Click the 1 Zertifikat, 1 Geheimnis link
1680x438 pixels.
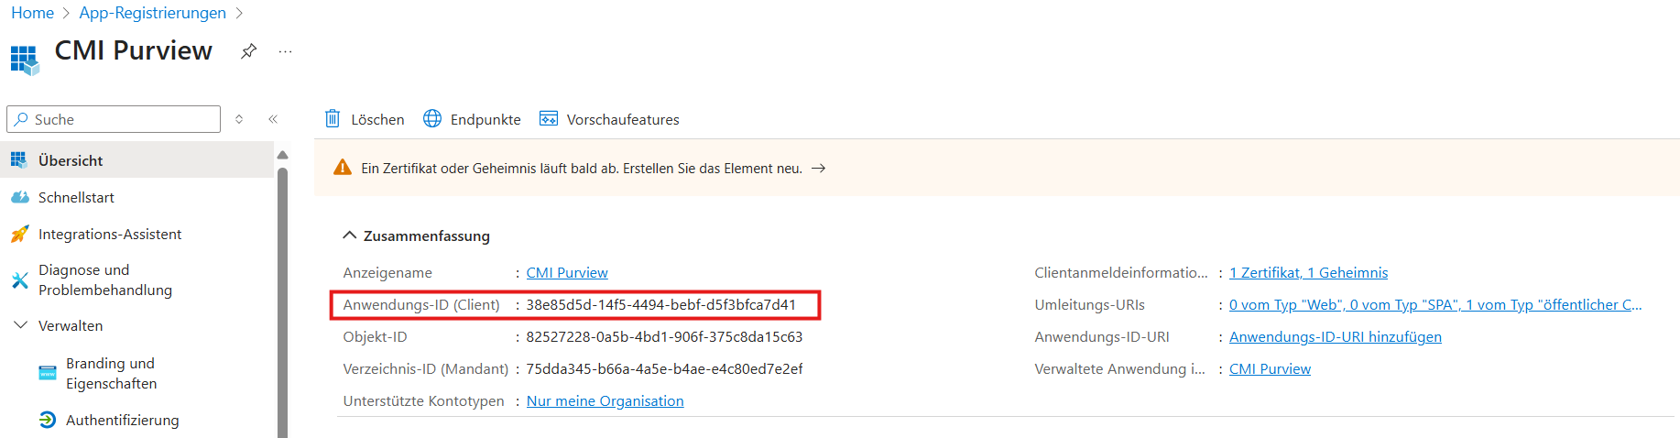point(1308,272)
